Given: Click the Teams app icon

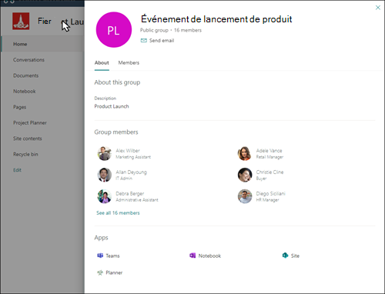Looking at the screenshot, I should (100, 256).
